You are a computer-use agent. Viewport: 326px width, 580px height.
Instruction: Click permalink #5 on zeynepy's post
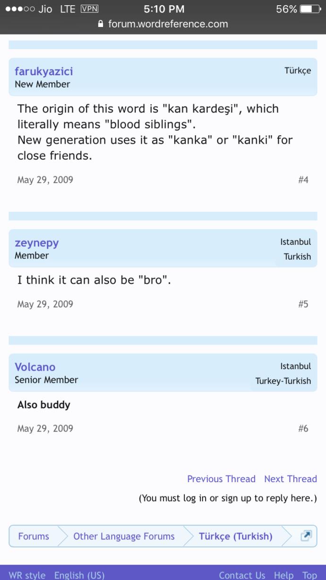(x=304, y=304)
